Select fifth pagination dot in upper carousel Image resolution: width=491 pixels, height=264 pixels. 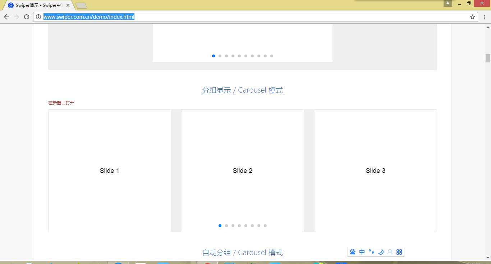click(x=239, y=56)
